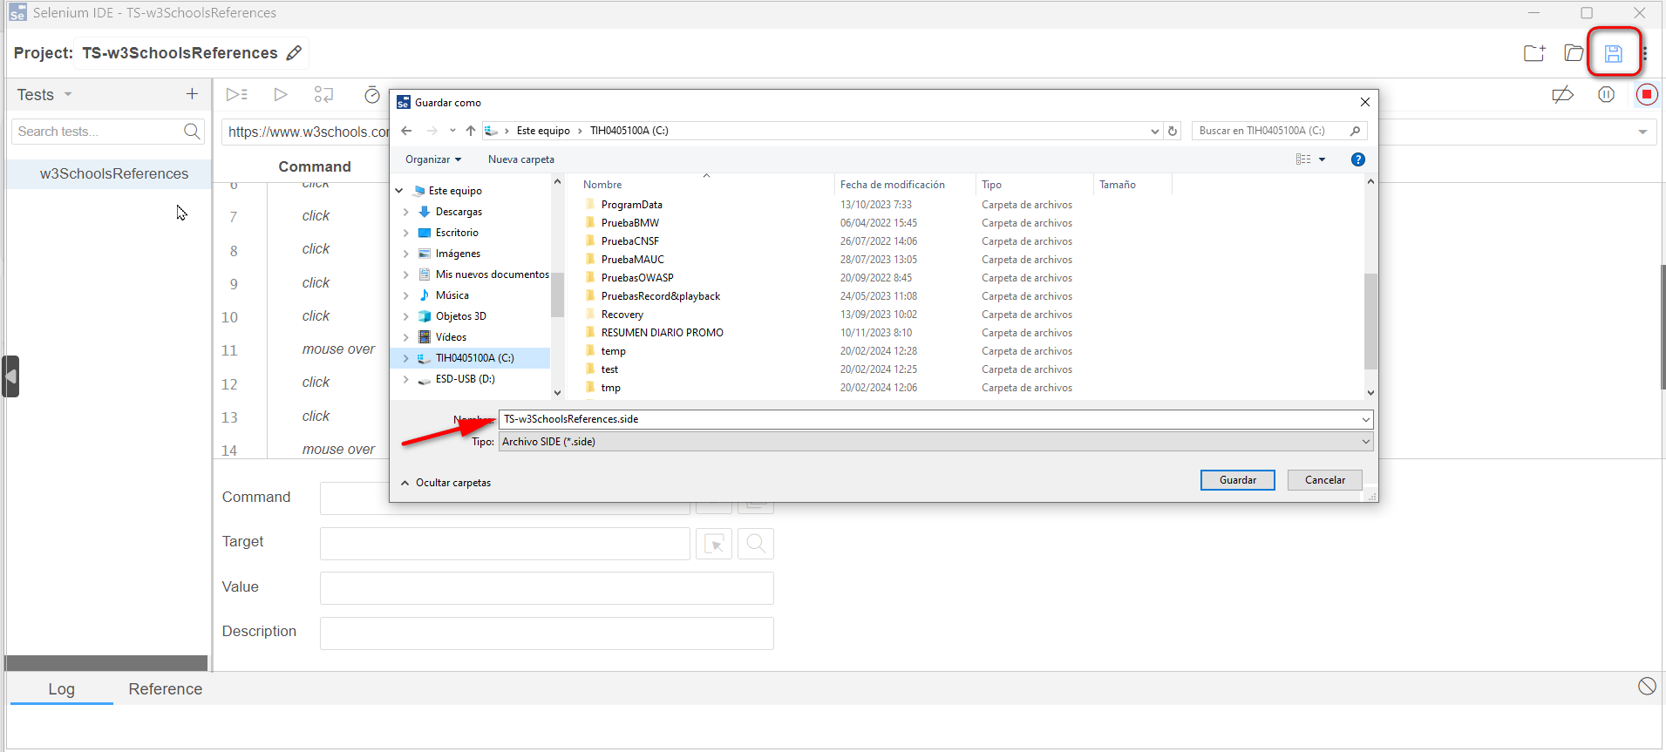The height and width of the screenshot is (752, 1666).
Task: Click the file name input field
Action: tap(928, 419)
